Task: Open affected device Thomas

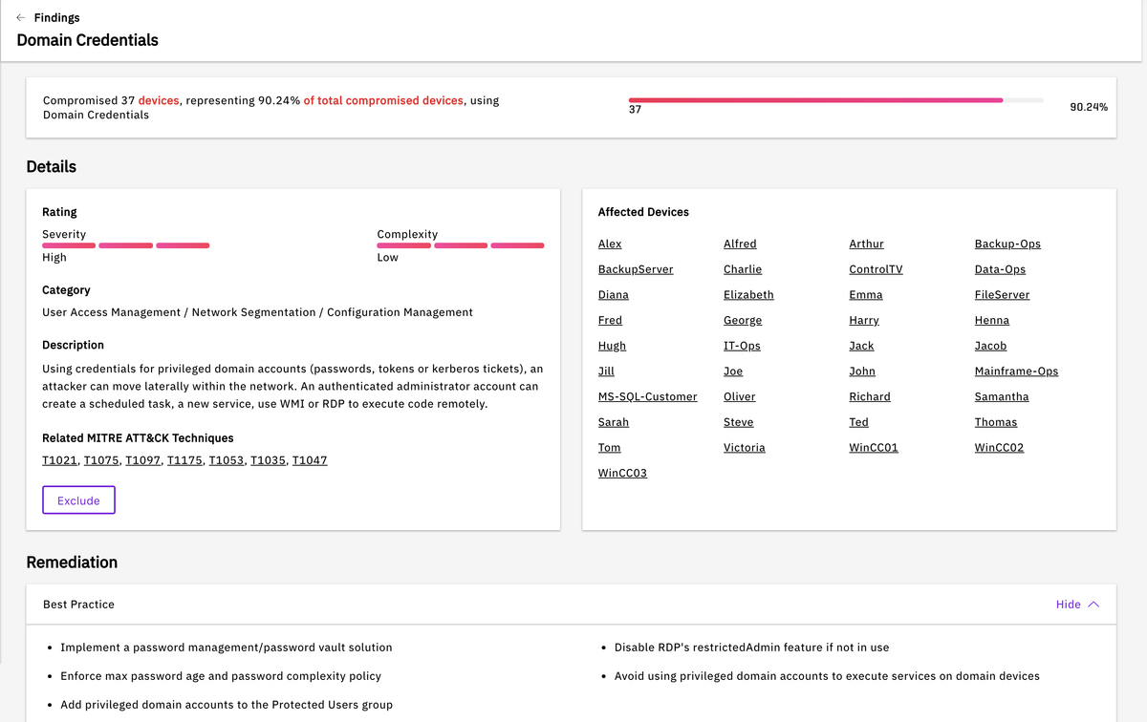Action: 996,422
